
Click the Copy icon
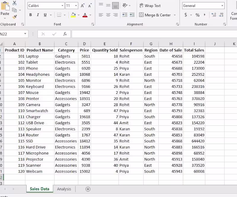(x=14, y=10)
